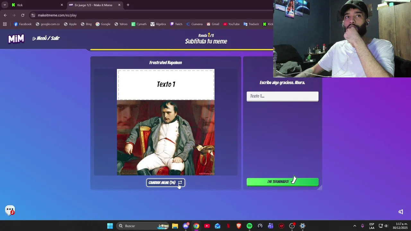Open the volume control in tray
This screenshot has width=411, height=231.
click(x=386, y=226)
